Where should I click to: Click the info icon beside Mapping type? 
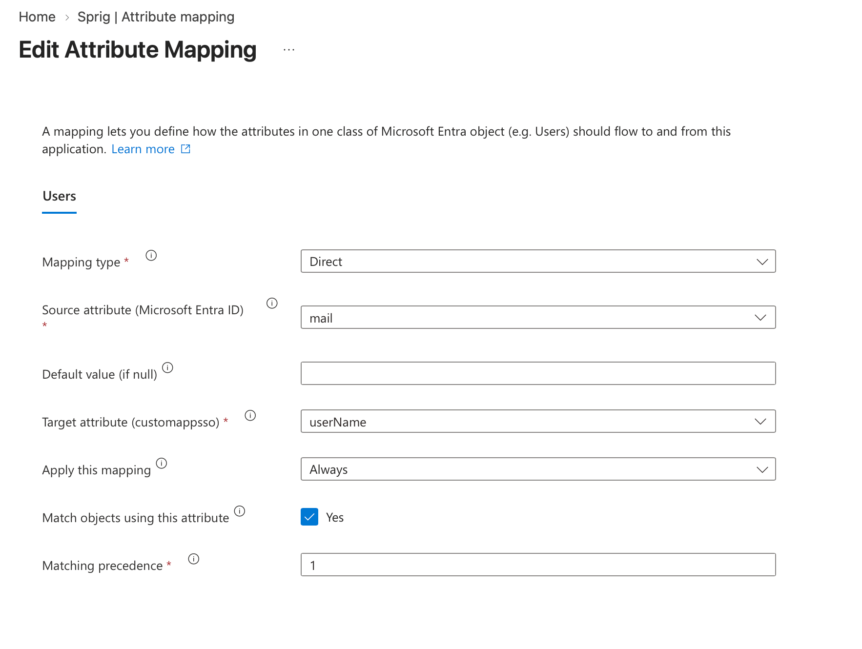(x=151, y=255)
